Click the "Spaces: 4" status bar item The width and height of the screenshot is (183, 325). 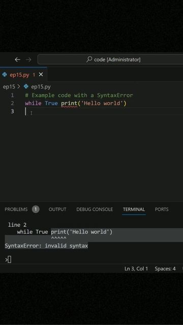[x=165, y=269]
